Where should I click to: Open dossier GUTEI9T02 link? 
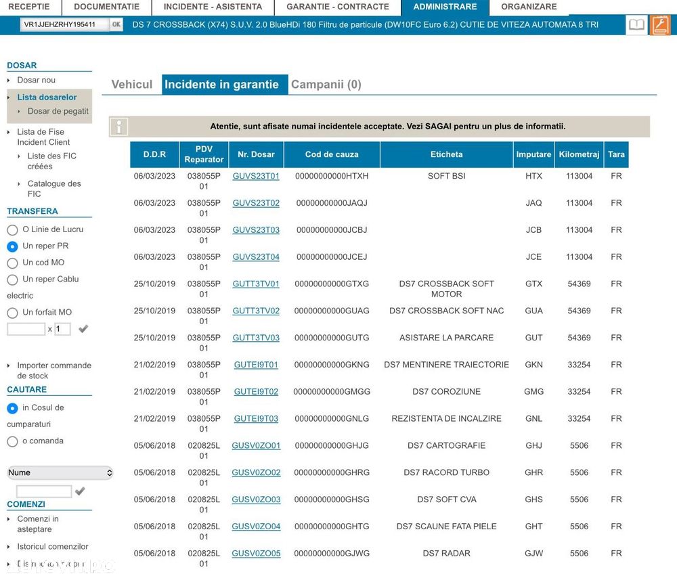(x=256, y=392)
